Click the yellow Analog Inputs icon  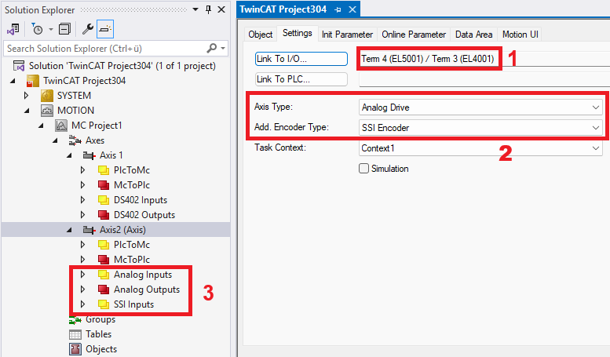[x=104, y=275]
